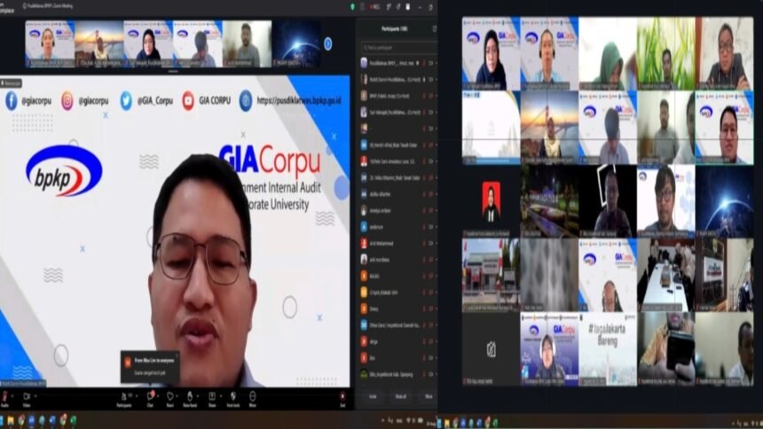The height and width of the screenshot is (429, 763).
Task: Click the Raise hand button
Action: click(x=190, y=399)
